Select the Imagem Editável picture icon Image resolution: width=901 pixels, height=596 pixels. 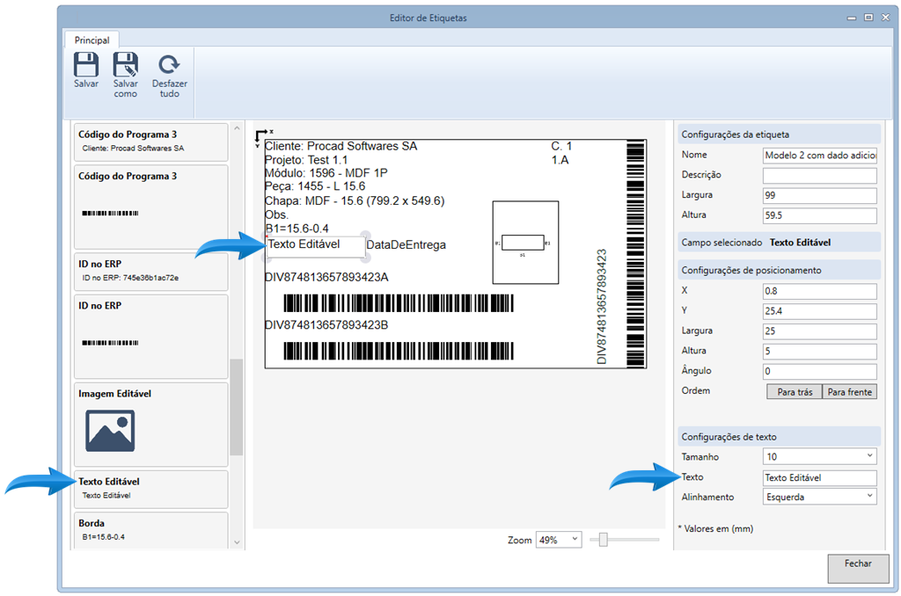click(x=110, y=430)
